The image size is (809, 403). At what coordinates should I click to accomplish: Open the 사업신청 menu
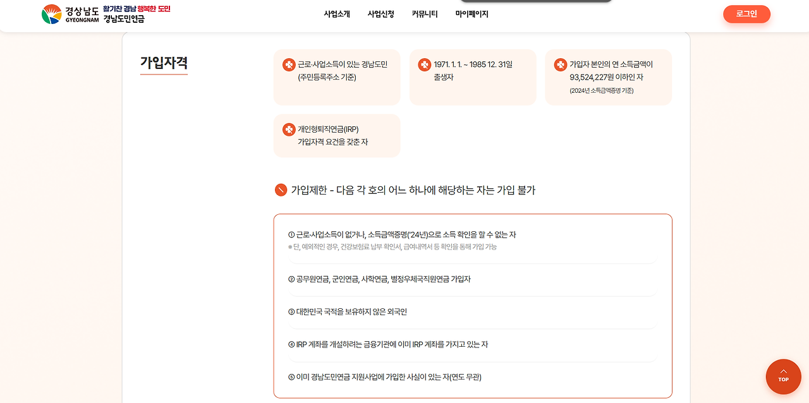[380, 14]
